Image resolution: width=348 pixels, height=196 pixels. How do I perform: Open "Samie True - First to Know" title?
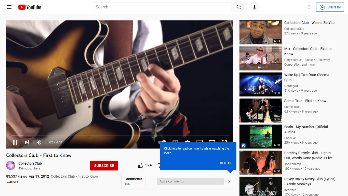[x=305, y=101]
